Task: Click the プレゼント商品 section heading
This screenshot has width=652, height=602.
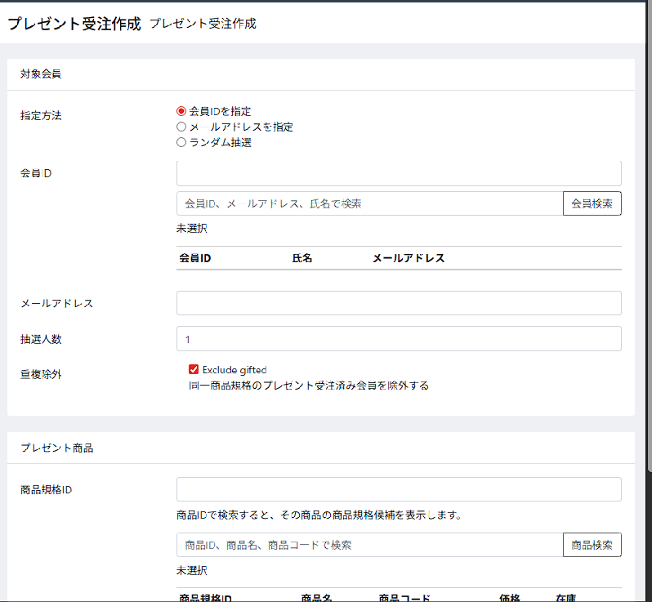Action: point(57,448)
